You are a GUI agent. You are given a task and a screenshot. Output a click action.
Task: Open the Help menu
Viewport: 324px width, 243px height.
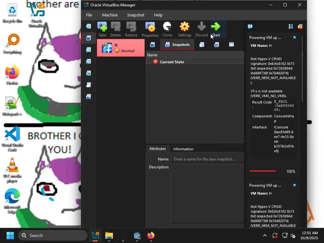pyautogui.click(x=158, y=15)
